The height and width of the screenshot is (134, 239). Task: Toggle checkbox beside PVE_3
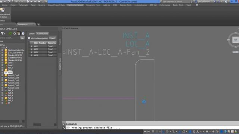3,93
